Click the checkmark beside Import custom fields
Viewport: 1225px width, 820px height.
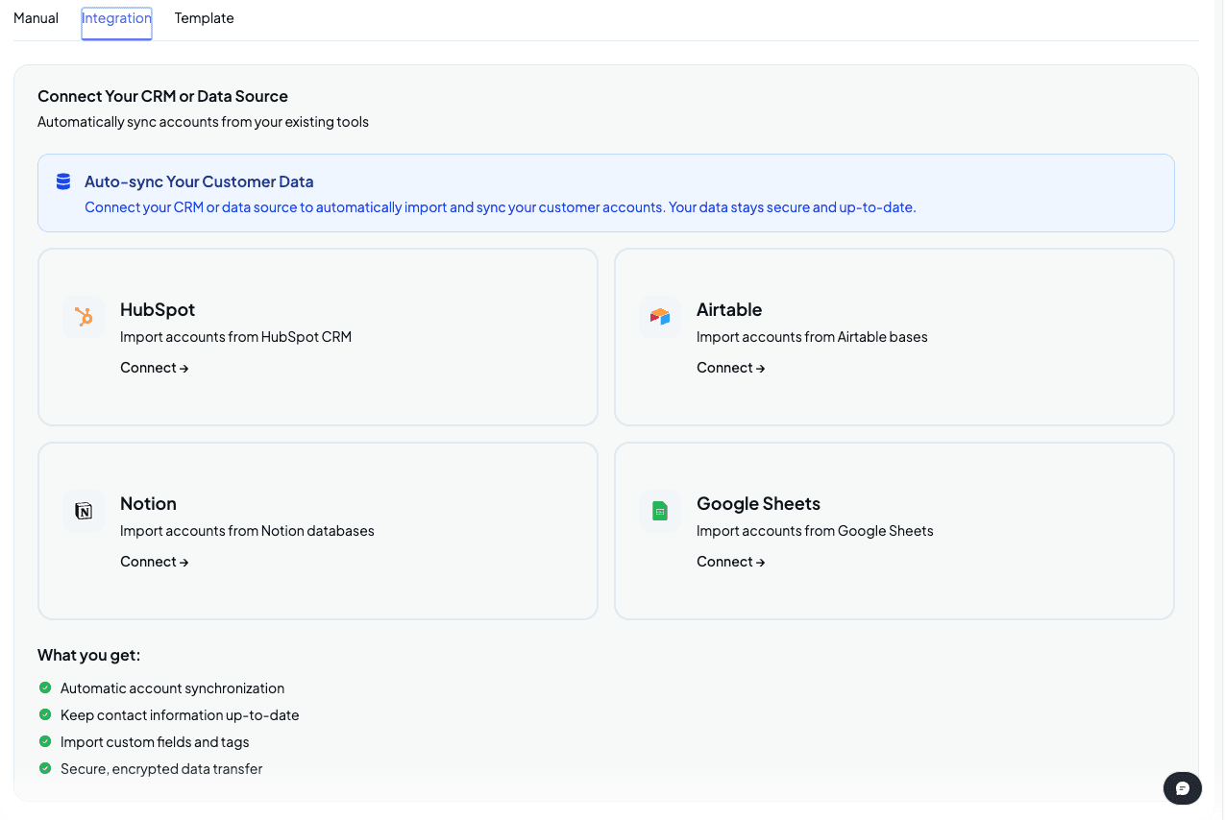(44, 741)
